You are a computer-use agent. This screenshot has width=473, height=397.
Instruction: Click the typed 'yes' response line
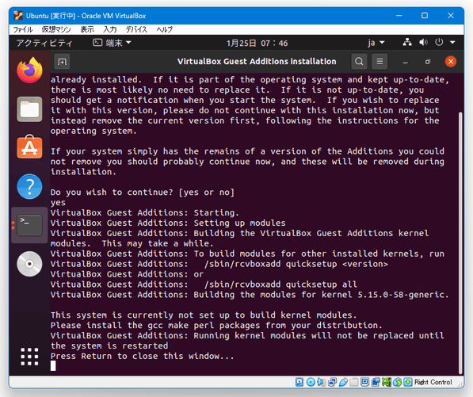coord(58,203)
